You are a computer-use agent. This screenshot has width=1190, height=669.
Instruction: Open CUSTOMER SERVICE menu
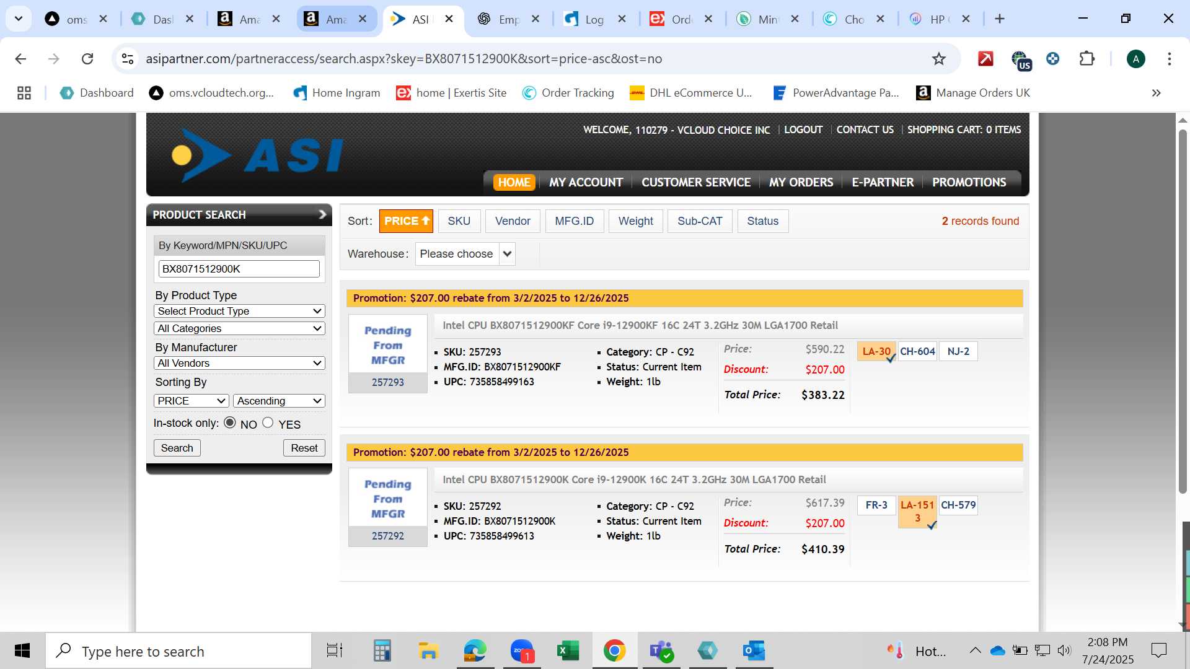tap(696, 182)
